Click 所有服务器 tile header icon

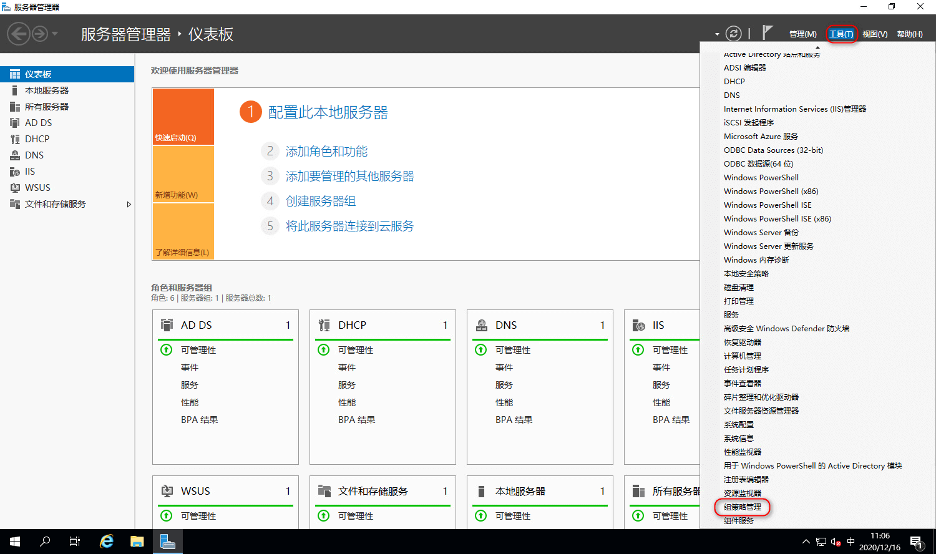(639, 491)
